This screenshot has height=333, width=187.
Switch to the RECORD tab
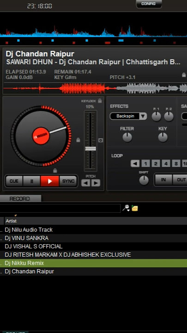tap(20, 198)
